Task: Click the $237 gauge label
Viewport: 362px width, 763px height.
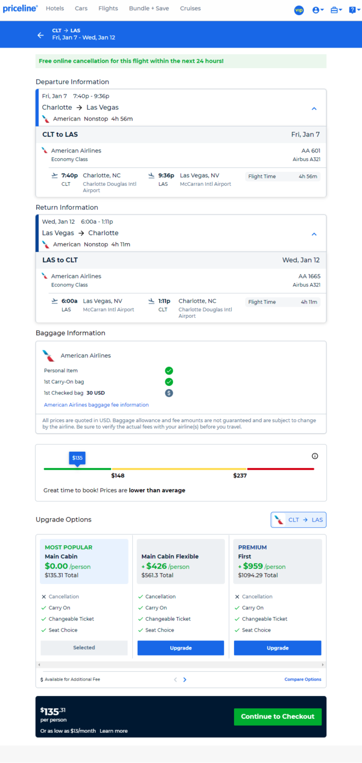Action: [x=240, y=476]
